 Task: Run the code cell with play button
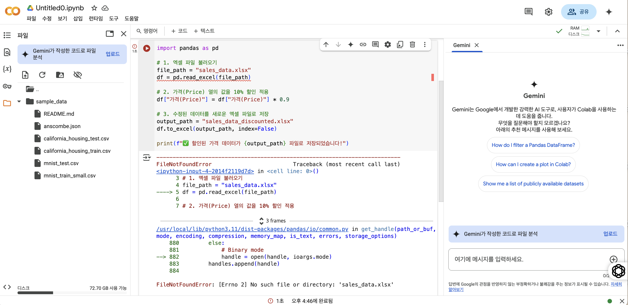tap(147, 48)
